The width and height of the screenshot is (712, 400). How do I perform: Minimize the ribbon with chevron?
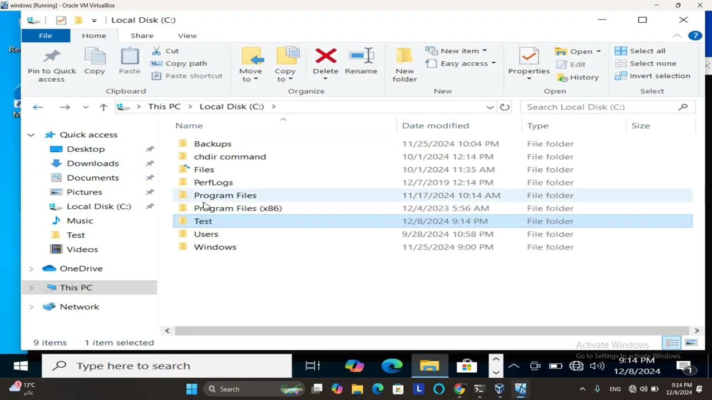click(x=677, y=36)
